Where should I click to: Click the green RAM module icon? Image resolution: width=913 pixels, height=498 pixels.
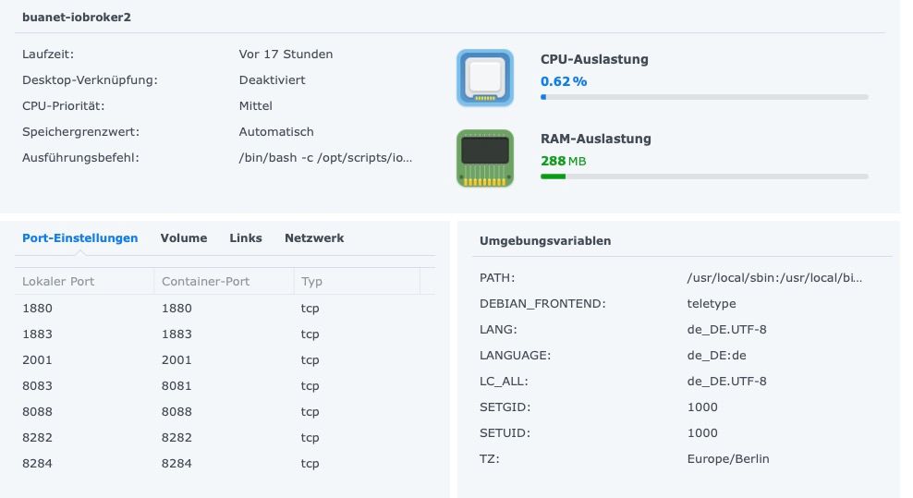(x=485, y=158)
